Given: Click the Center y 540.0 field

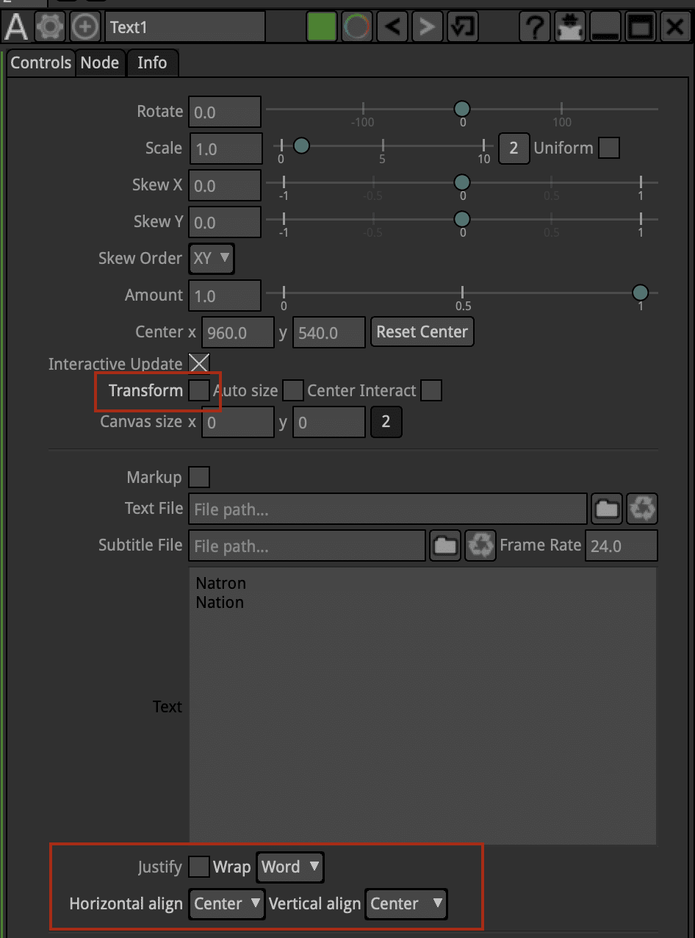Looking at the screenshot, I should 329,332.
